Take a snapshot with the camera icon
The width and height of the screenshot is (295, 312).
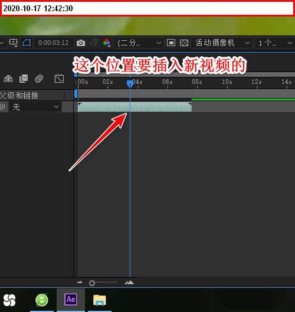81,43
